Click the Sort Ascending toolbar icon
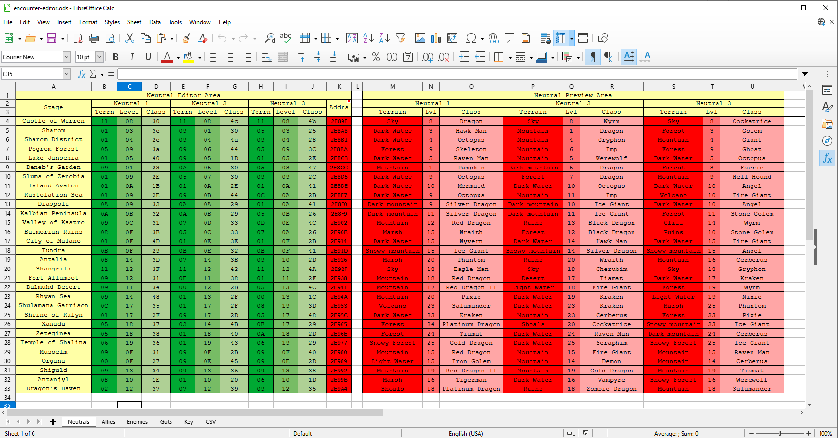838x438 pixels. click(x=368, y=38)
